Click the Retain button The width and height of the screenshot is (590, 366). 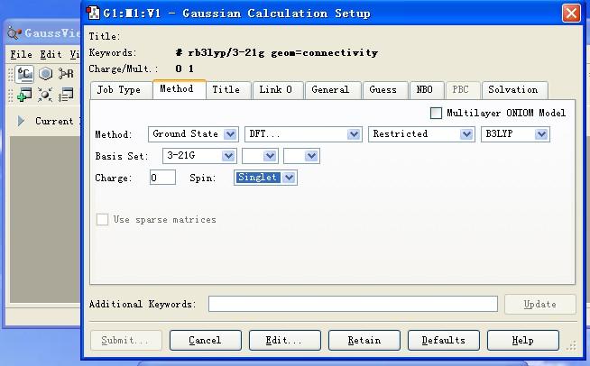(x=364, y=340)
